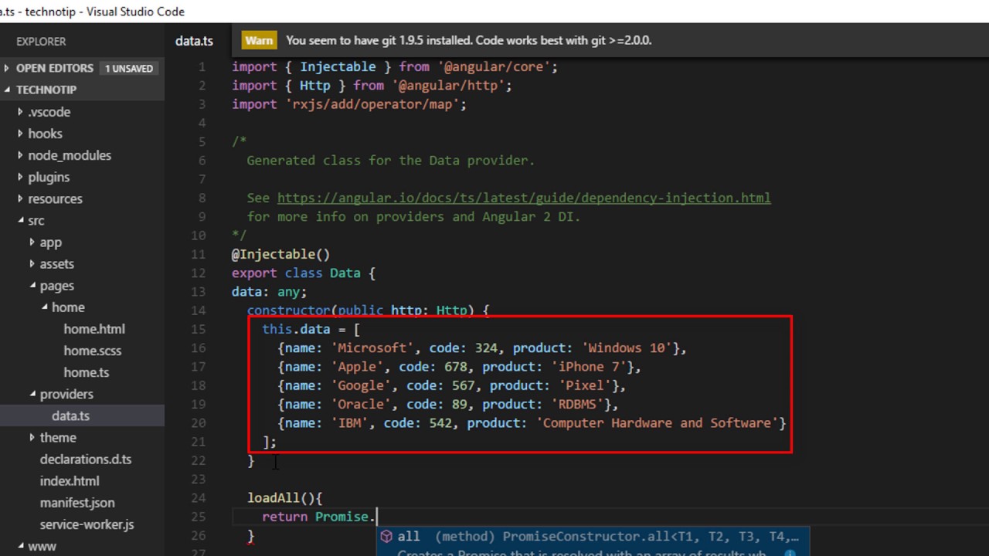Click line number 25 in gutter

click(x=198, y=517)
